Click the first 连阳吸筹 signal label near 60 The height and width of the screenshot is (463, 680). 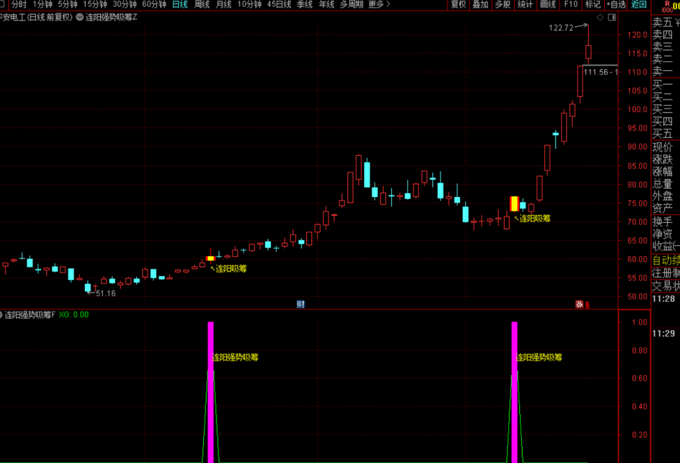point(231,269)
